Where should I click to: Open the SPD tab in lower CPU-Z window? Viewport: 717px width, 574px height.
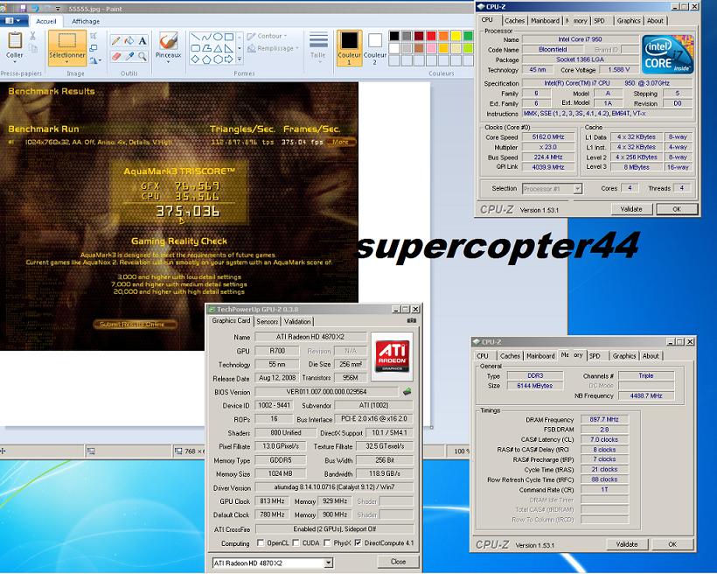(595, 355)
